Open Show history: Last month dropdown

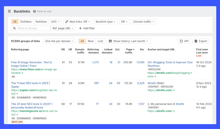click(128, 41)
